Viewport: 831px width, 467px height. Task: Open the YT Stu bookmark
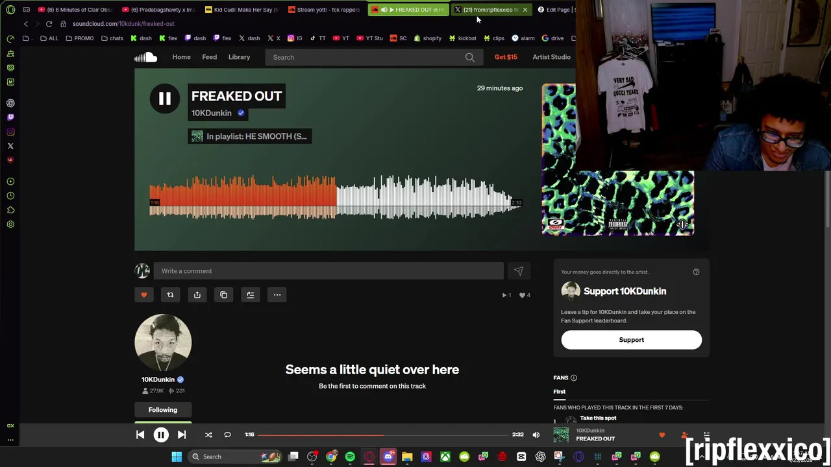(369, 38)
